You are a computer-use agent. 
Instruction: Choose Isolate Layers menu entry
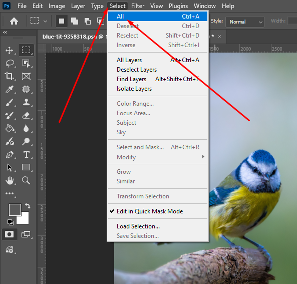tap(158, 89)
